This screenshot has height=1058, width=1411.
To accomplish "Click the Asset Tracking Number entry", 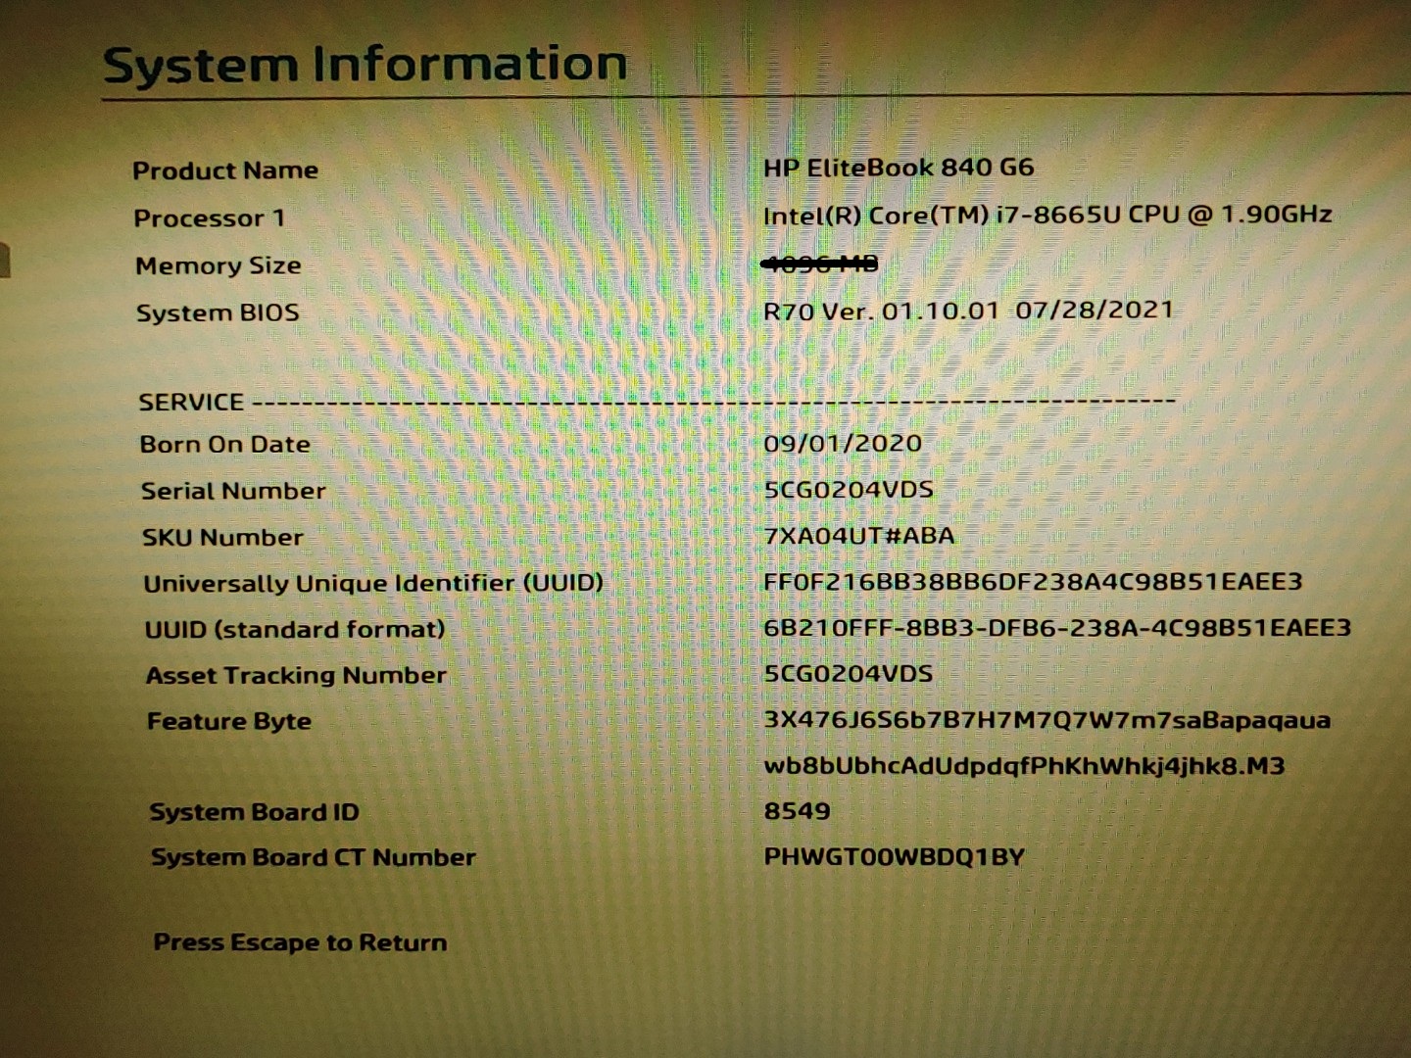I will pyautogui.click(x=295, y=675).
